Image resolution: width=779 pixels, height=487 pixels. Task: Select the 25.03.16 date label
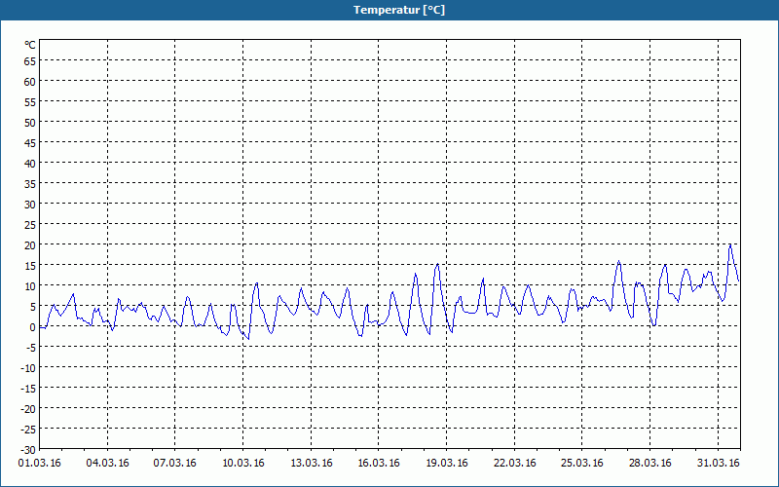[581, 463]
